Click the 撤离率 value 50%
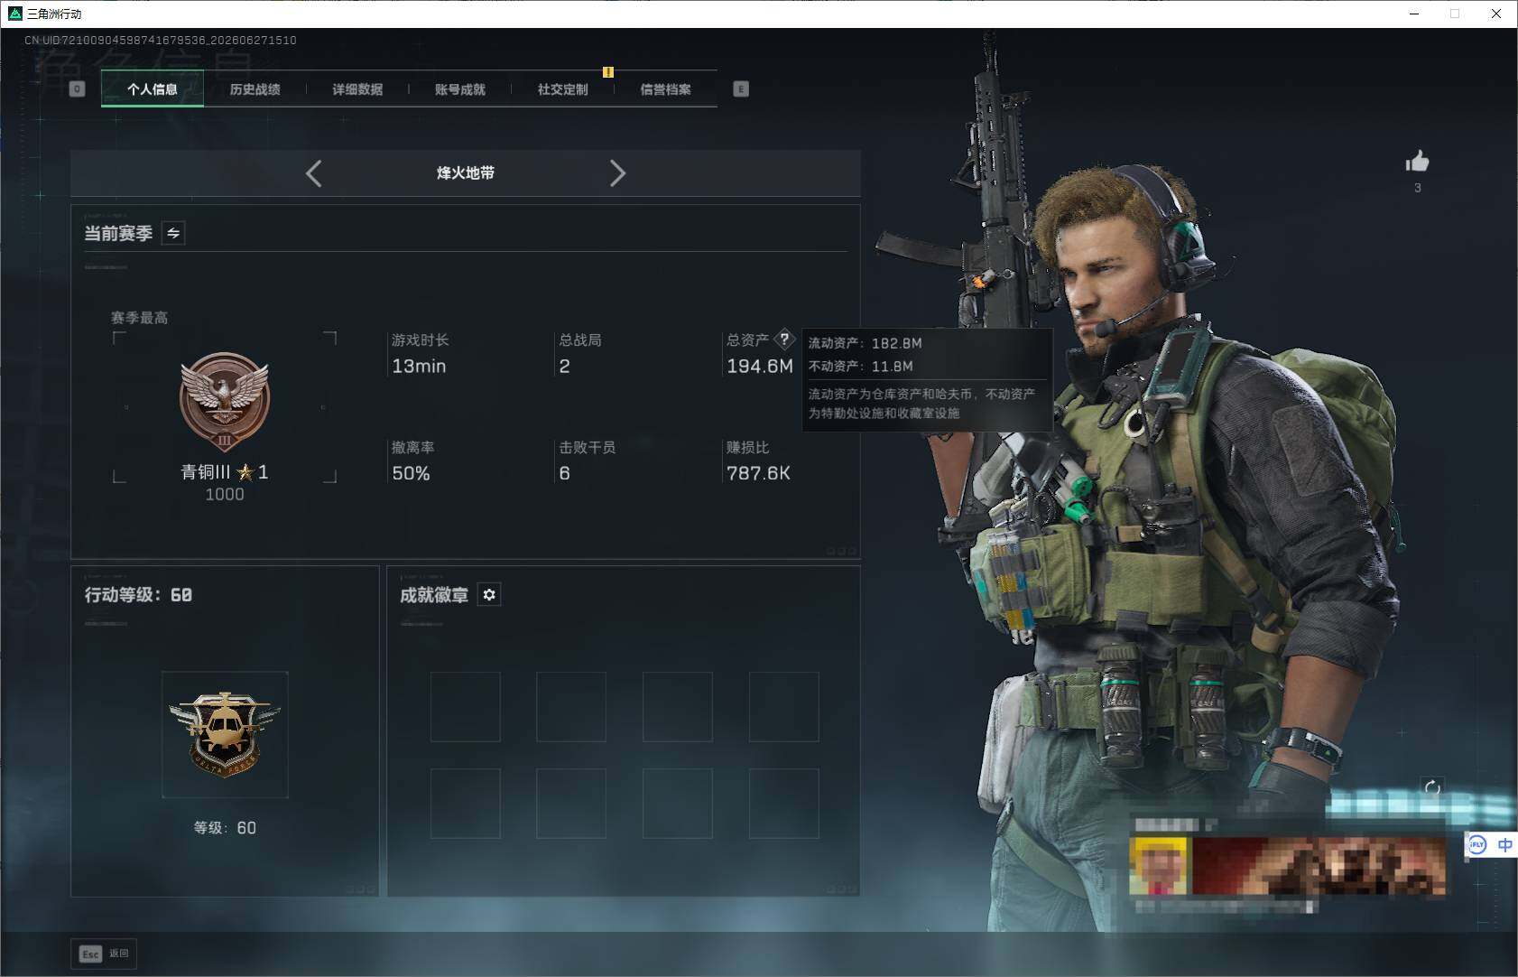The width and height of the screenshot is (1518, 977). point(411,474)
